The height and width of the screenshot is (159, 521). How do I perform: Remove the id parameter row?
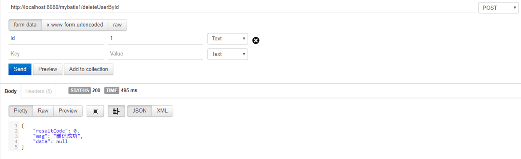click(x=255, y=40)
